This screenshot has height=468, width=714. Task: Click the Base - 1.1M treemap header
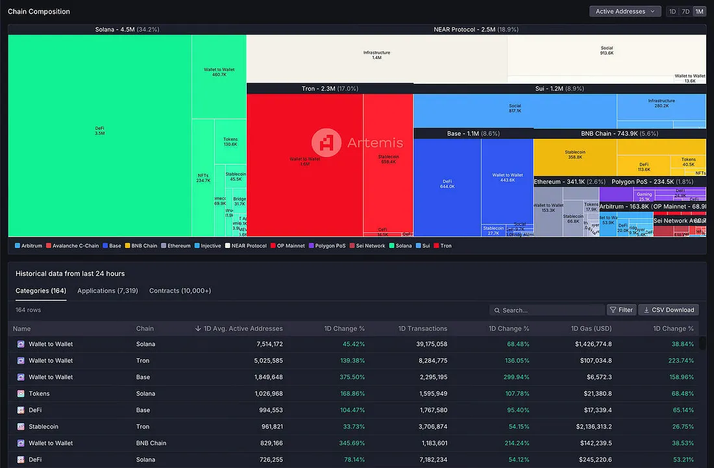pos(473,134)
